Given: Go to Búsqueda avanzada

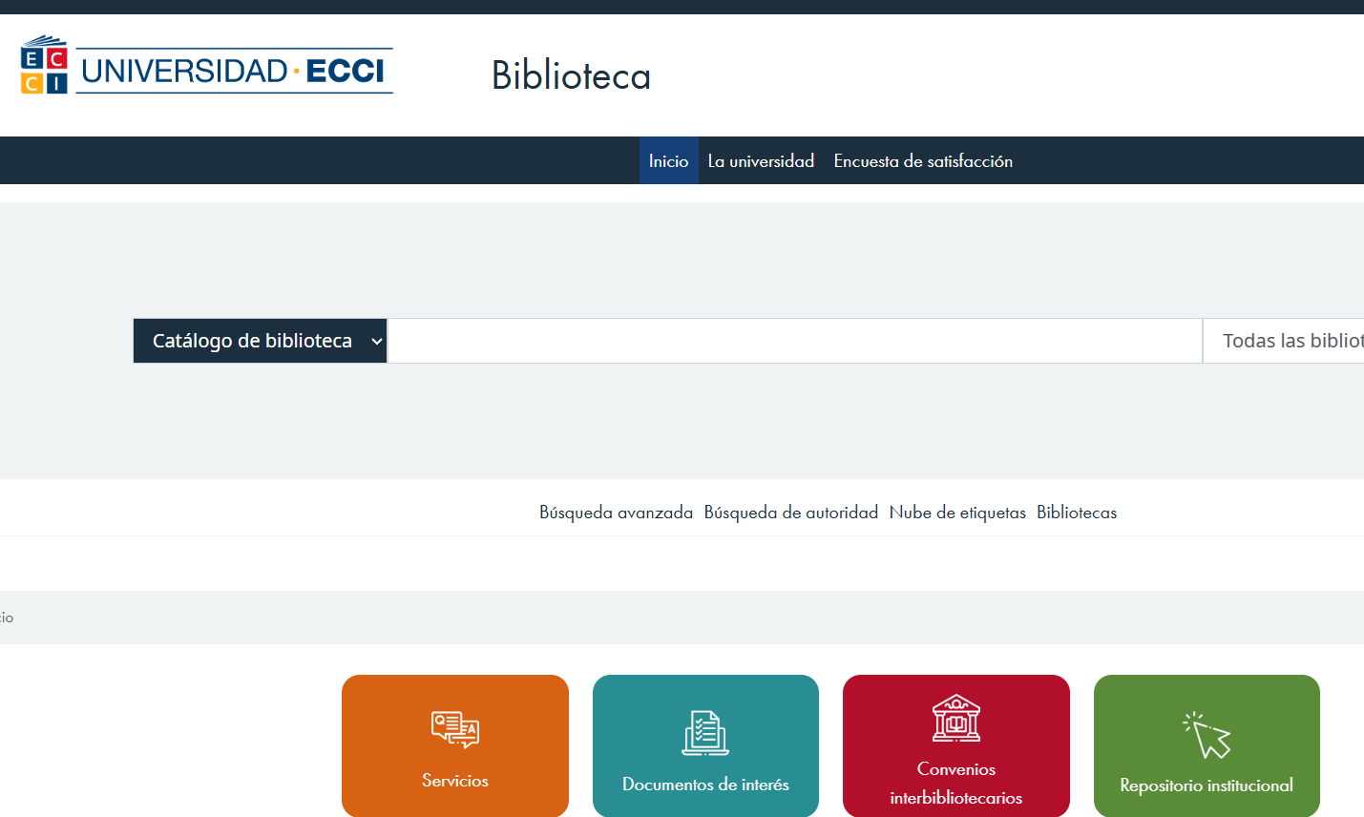Looking at the screenshot, I should click(x=616, y=513).
